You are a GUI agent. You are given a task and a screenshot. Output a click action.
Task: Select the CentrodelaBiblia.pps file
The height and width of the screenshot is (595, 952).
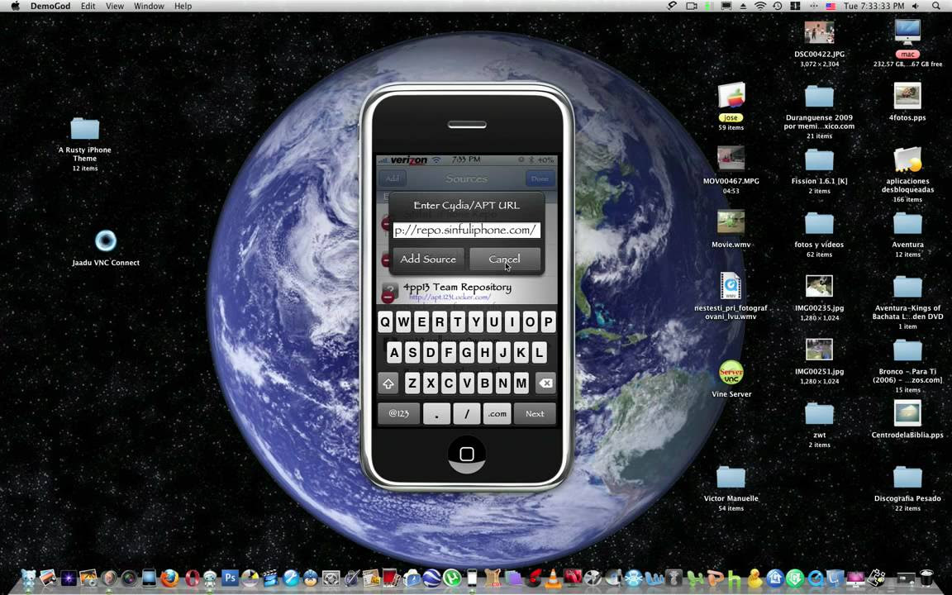point(907,413)
